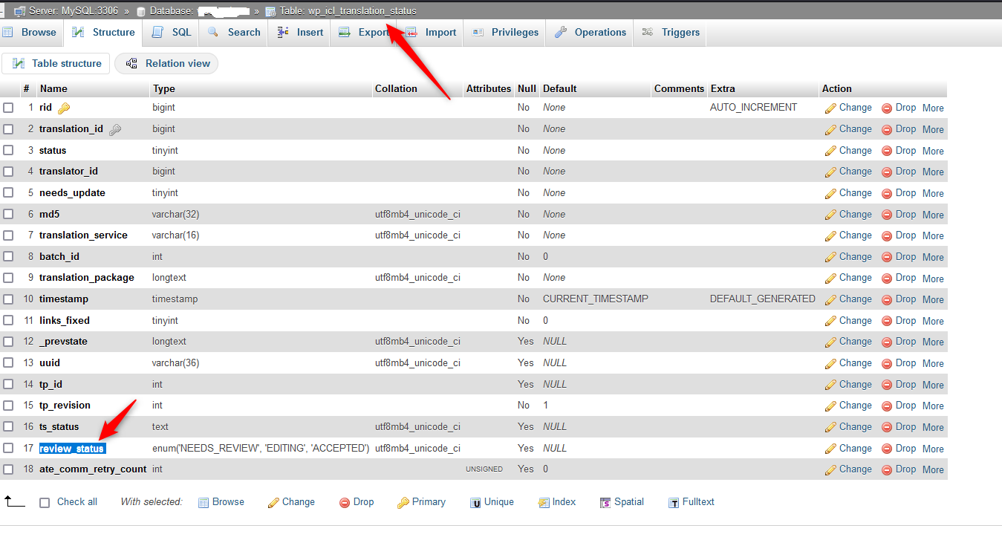Screen dimensions: 1002x540
Task: Click the Unique icon in the With selected bar
Action: (x=475, y=503)
